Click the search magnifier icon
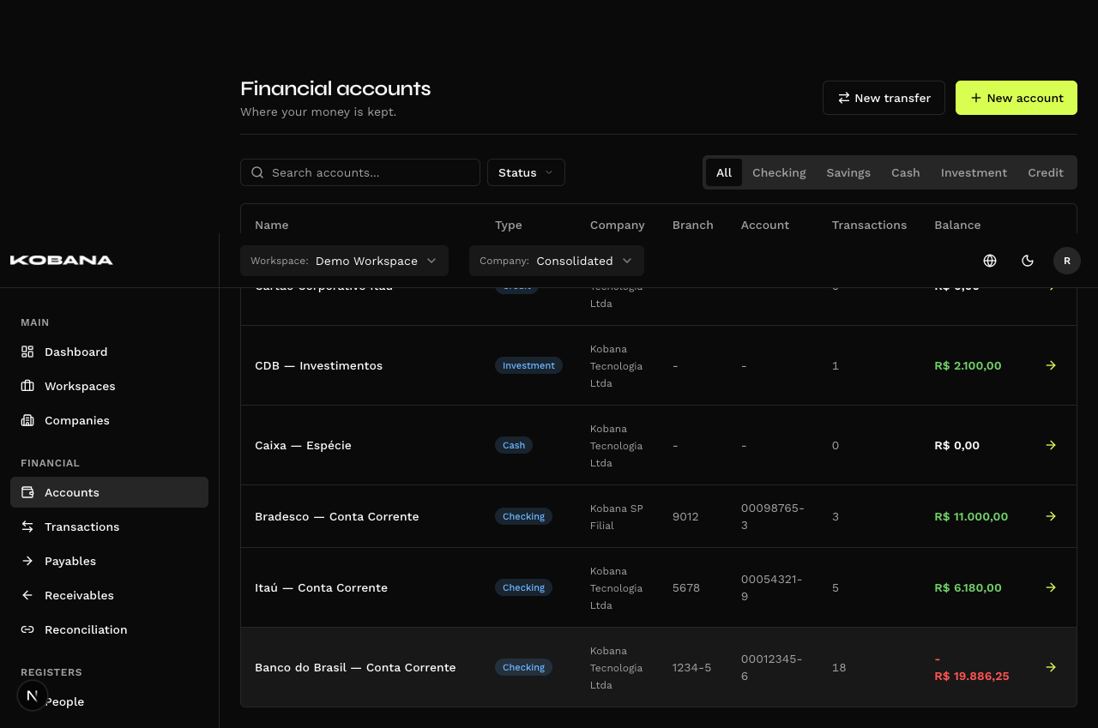 tap(257, 172)
